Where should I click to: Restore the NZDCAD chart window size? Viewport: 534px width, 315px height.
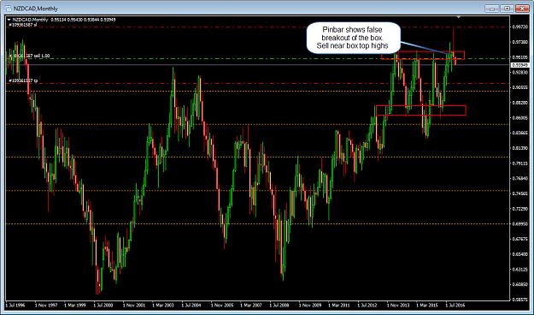507,9
